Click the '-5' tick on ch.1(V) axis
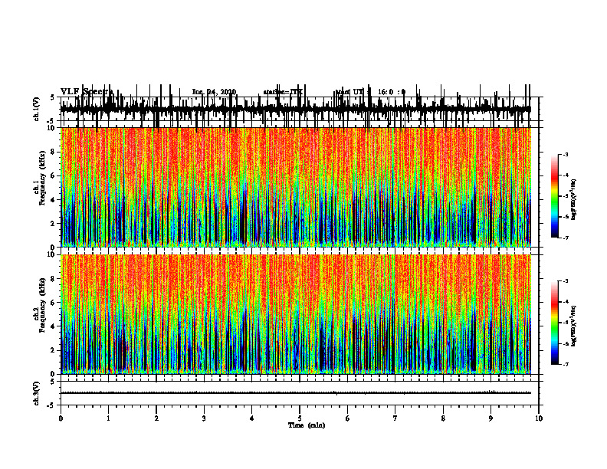Viewport: 607px width, 469px height. point(51,121)
